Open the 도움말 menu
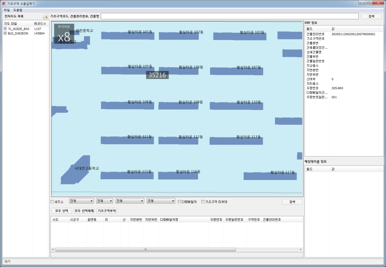The height and width of the screenshot is (267, 386). pyautogui.click(x=18, y=10)
